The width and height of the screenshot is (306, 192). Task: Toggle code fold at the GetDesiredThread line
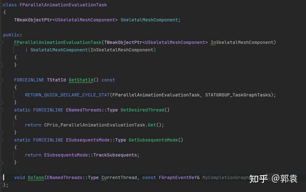2,110
